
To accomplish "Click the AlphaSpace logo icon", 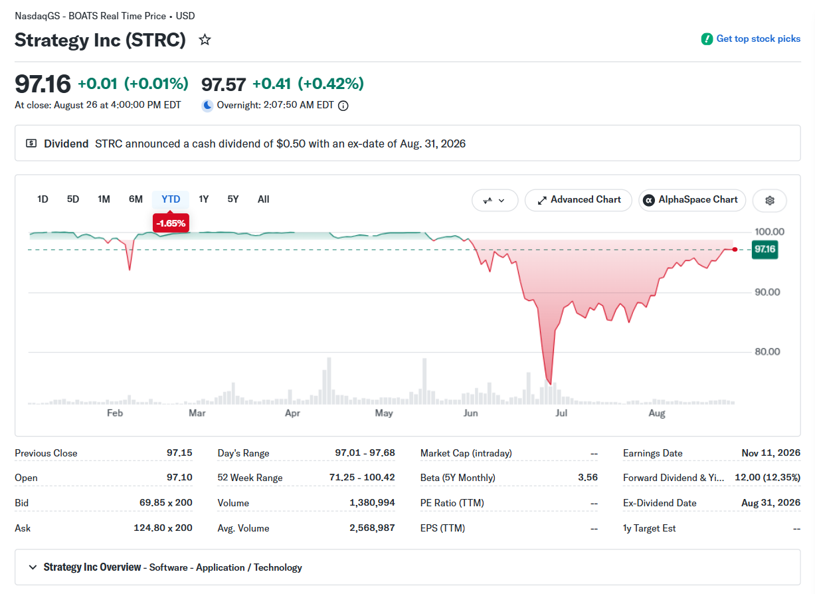I will tap(648, 200).
